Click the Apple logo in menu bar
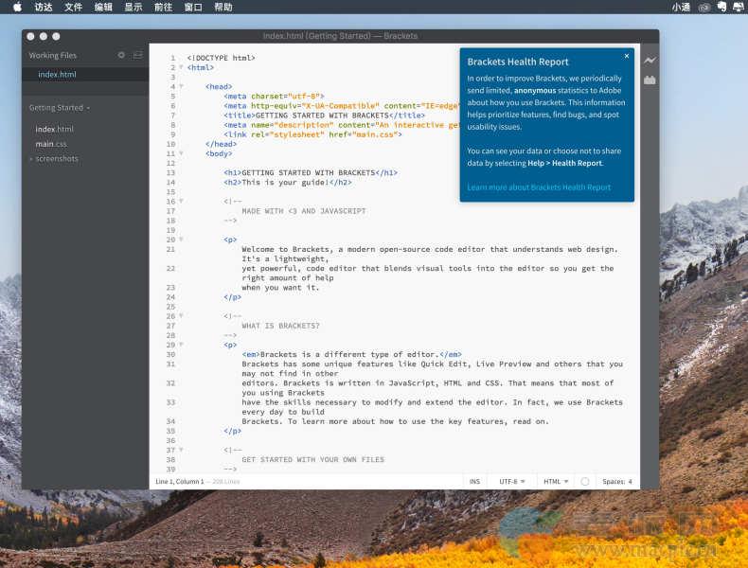This screenshot has width=748, height=568. tap(16, 7)
